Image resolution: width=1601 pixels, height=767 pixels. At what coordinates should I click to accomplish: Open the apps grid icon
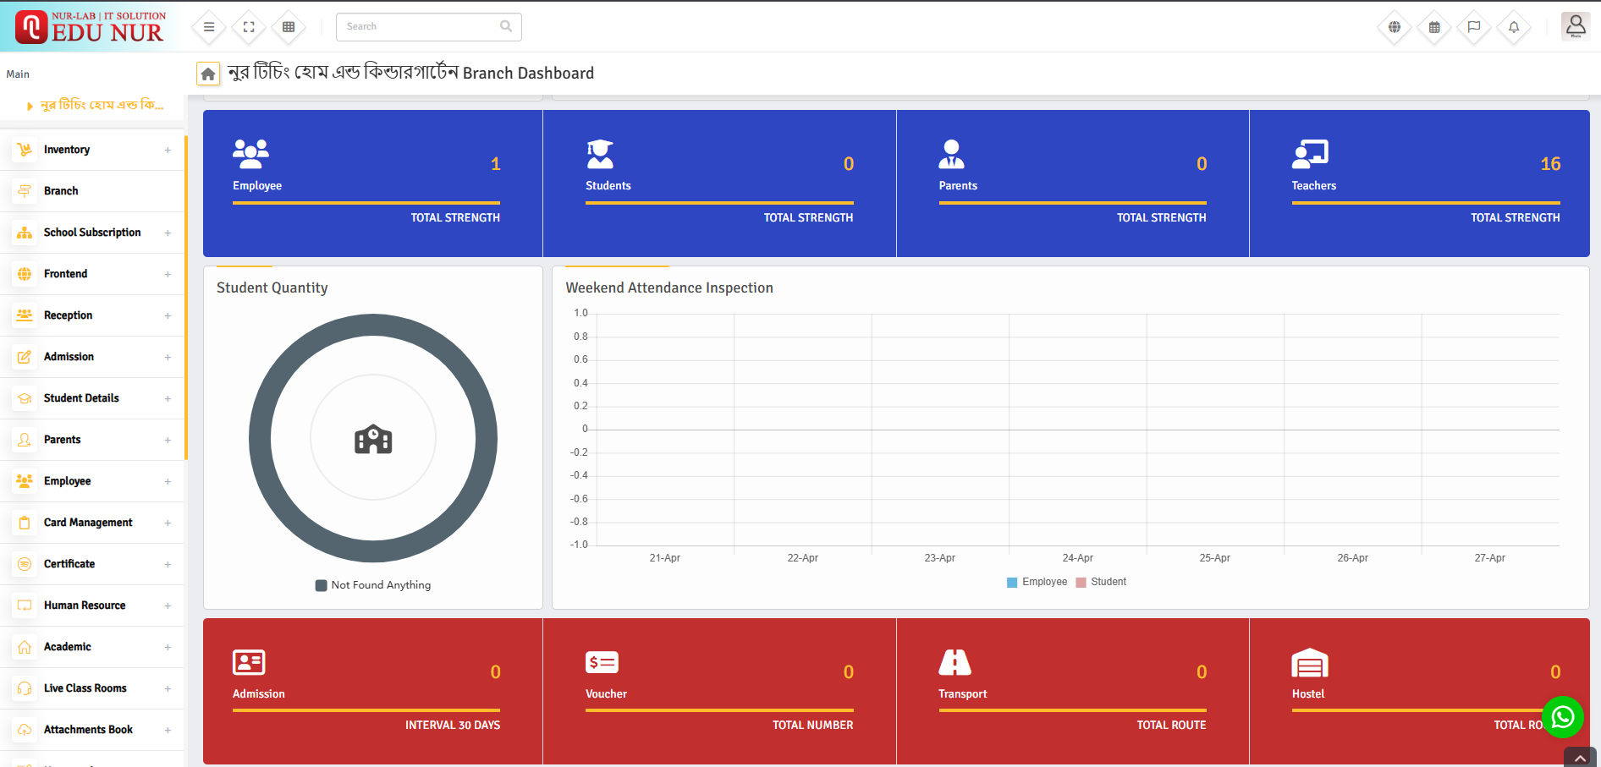(289, 27)
